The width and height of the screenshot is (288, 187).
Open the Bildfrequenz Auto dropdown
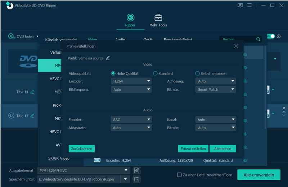(x=131, y=90)
